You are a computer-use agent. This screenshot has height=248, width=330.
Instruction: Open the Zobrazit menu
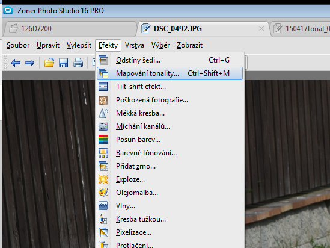(x=189, y=45)
